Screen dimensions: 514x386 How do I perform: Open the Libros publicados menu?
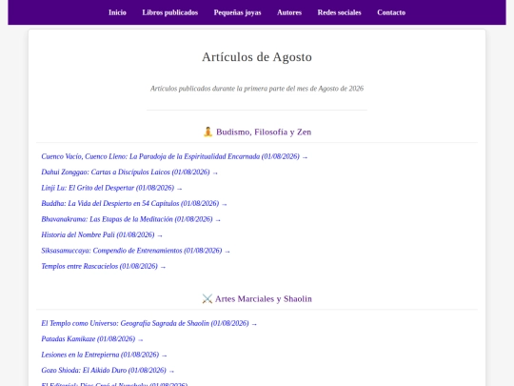point(169,12)
